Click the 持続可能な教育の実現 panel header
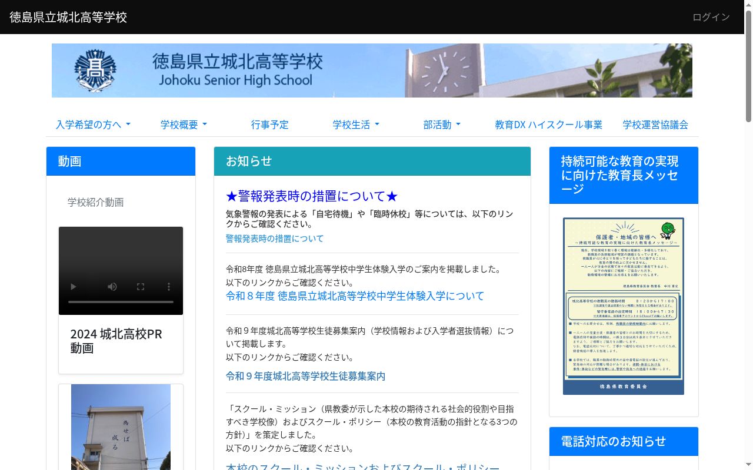 coord(624,175)
